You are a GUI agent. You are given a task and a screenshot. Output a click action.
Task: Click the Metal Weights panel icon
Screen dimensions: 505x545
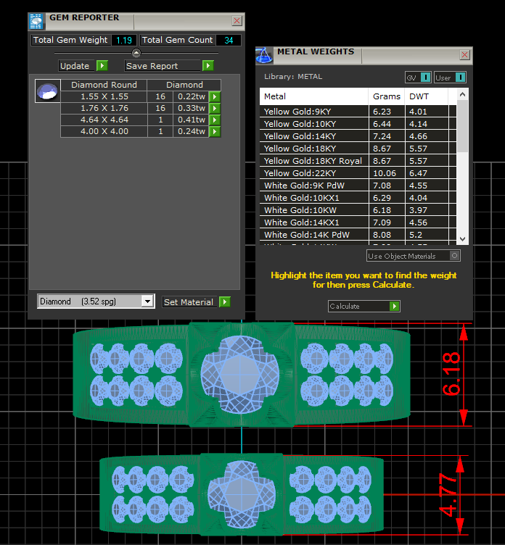tap(265, 55)
